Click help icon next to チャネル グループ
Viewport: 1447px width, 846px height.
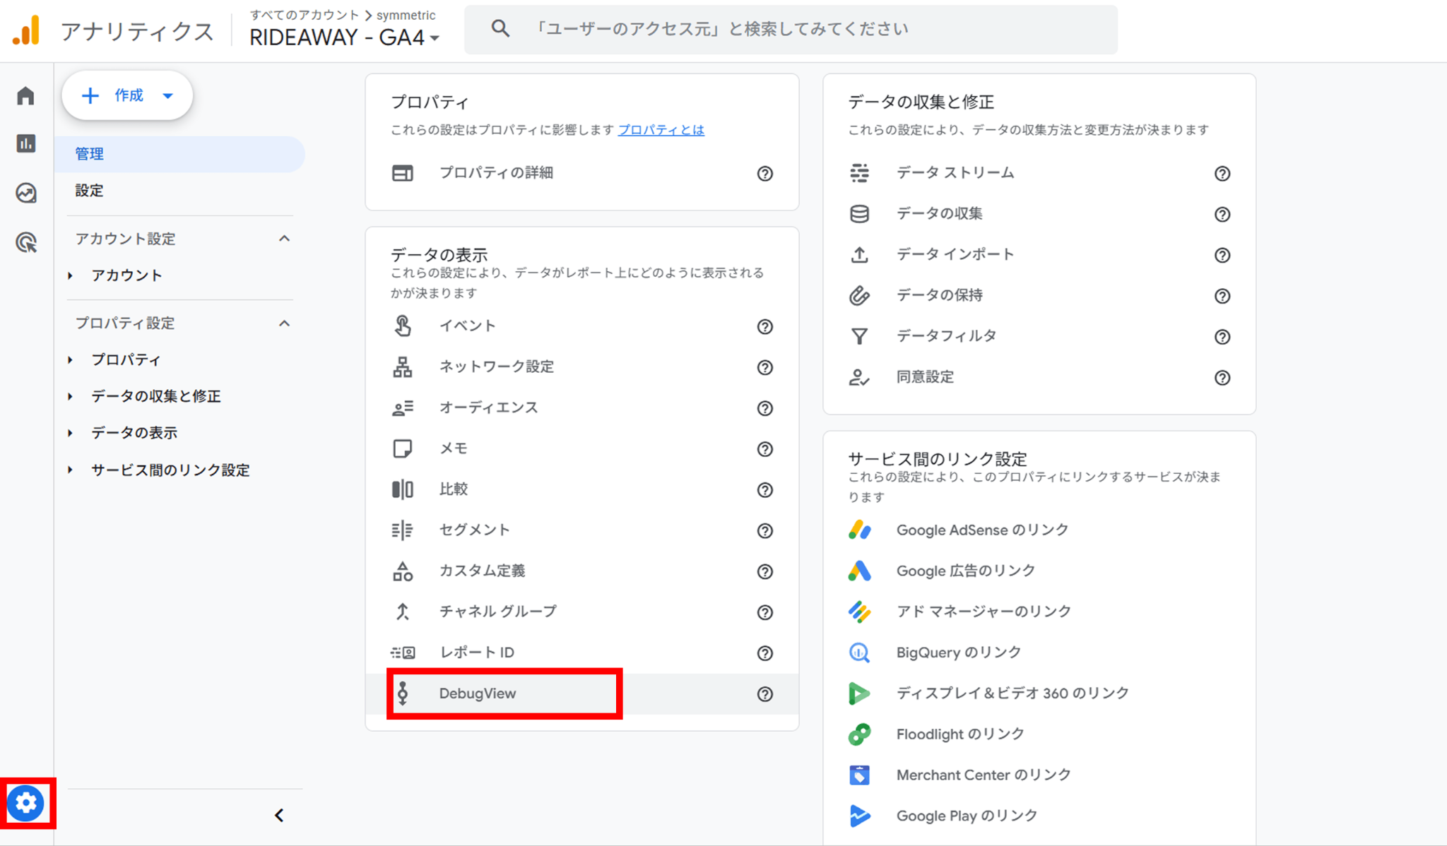point(764,612)
